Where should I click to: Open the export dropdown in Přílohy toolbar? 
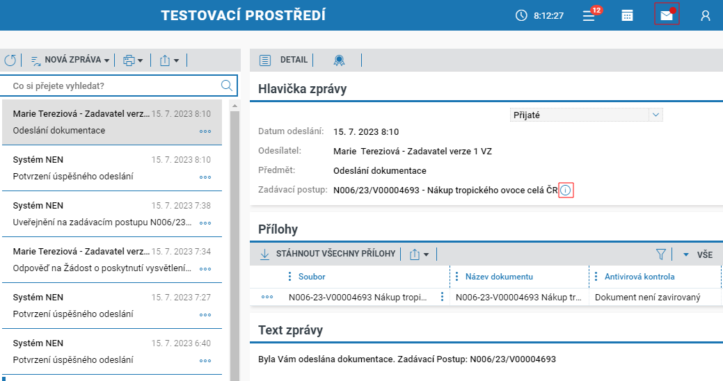pyautogui.click(x=419, y=254)
